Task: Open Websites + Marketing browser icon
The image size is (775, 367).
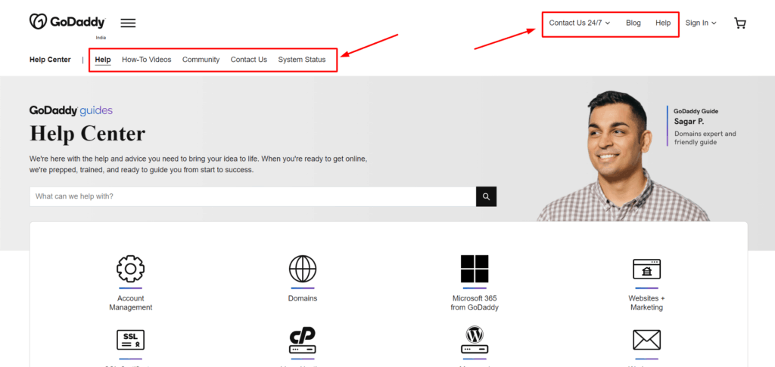Action: pyautogui.click(x=646, y=269)
